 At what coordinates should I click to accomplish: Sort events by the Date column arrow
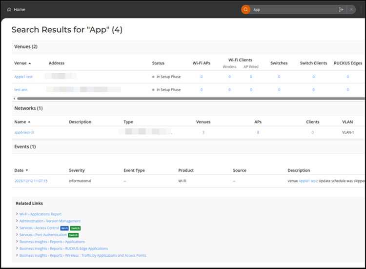point(26,170)
